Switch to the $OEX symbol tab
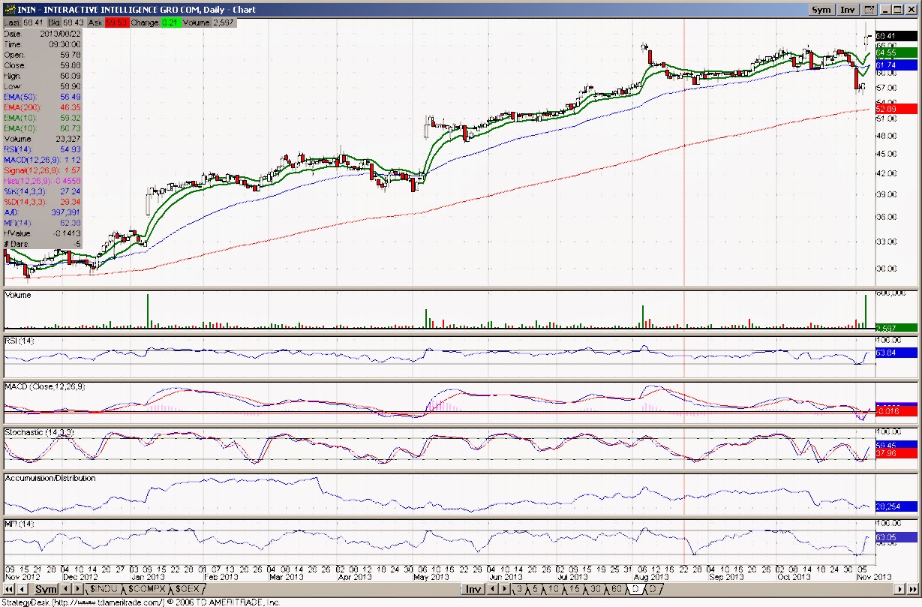Viewport: 922px width, 607px height. coord(187,590)
